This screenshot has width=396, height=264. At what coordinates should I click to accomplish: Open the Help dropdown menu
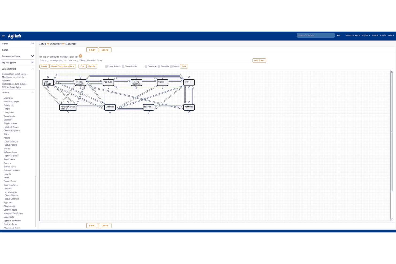point(391,36)
